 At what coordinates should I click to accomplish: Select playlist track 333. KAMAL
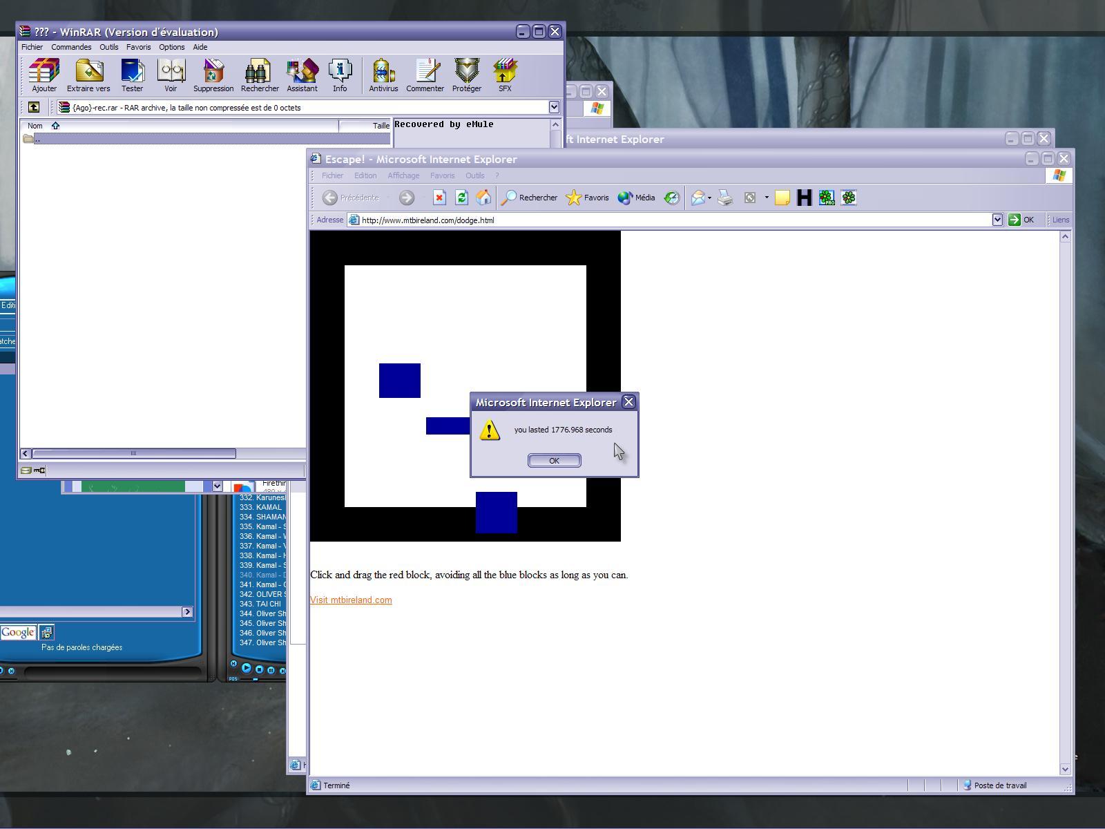(260, 507)
